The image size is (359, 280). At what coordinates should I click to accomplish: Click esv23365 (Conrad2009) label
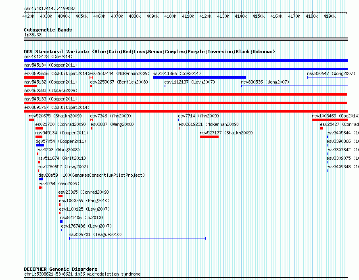[x=83, y=192]
